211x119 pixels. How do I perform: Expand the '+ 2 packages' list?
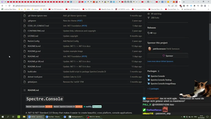point(153,89)
